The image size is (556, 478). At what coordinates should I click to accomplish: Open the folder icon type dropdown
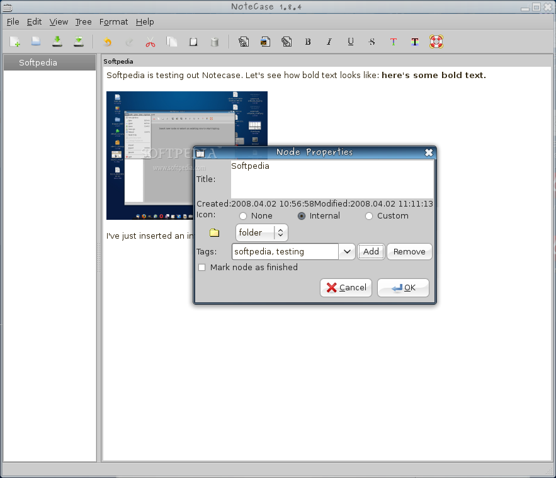(262, 232)
